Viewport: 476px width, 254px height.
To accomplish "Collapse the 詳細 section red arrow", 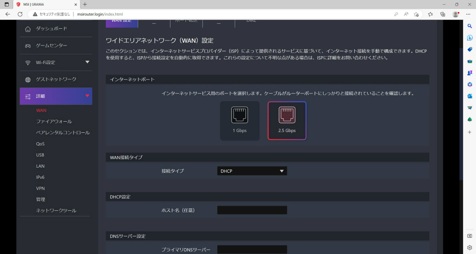I will point(87,96).
